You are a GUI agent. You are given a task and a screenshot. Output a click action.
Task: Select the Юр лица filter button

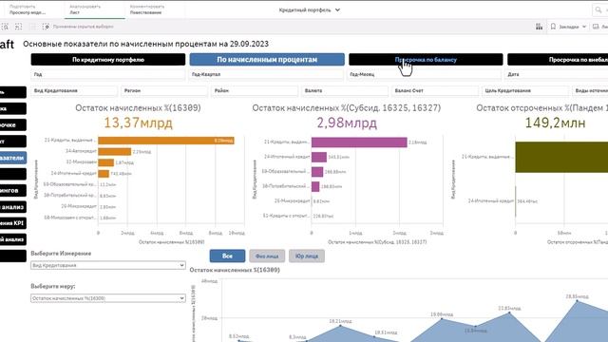[307, 256]
